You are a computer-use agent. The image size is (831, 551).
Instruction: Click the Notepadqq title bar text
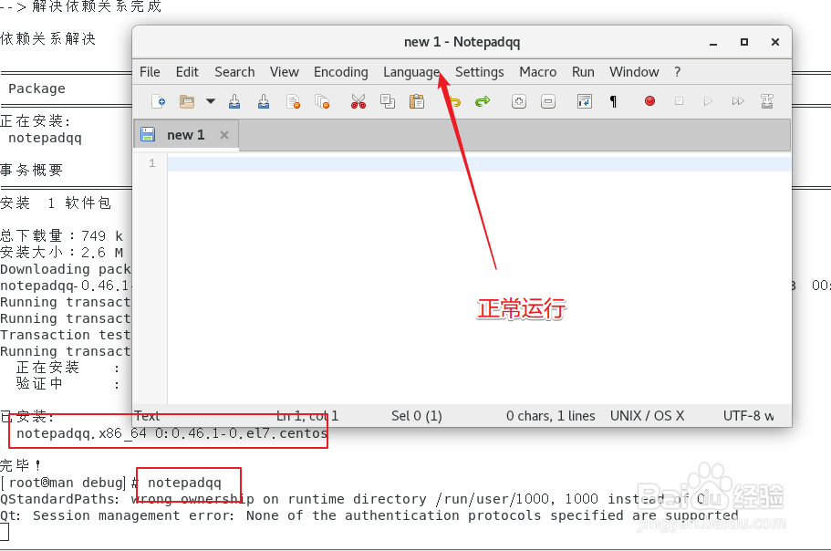point(462,42)
